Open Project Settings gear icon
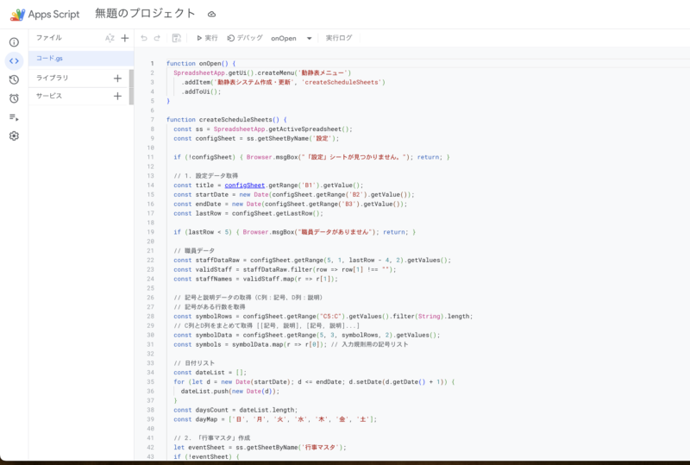 pyautogui.click(x=14, y=136)
